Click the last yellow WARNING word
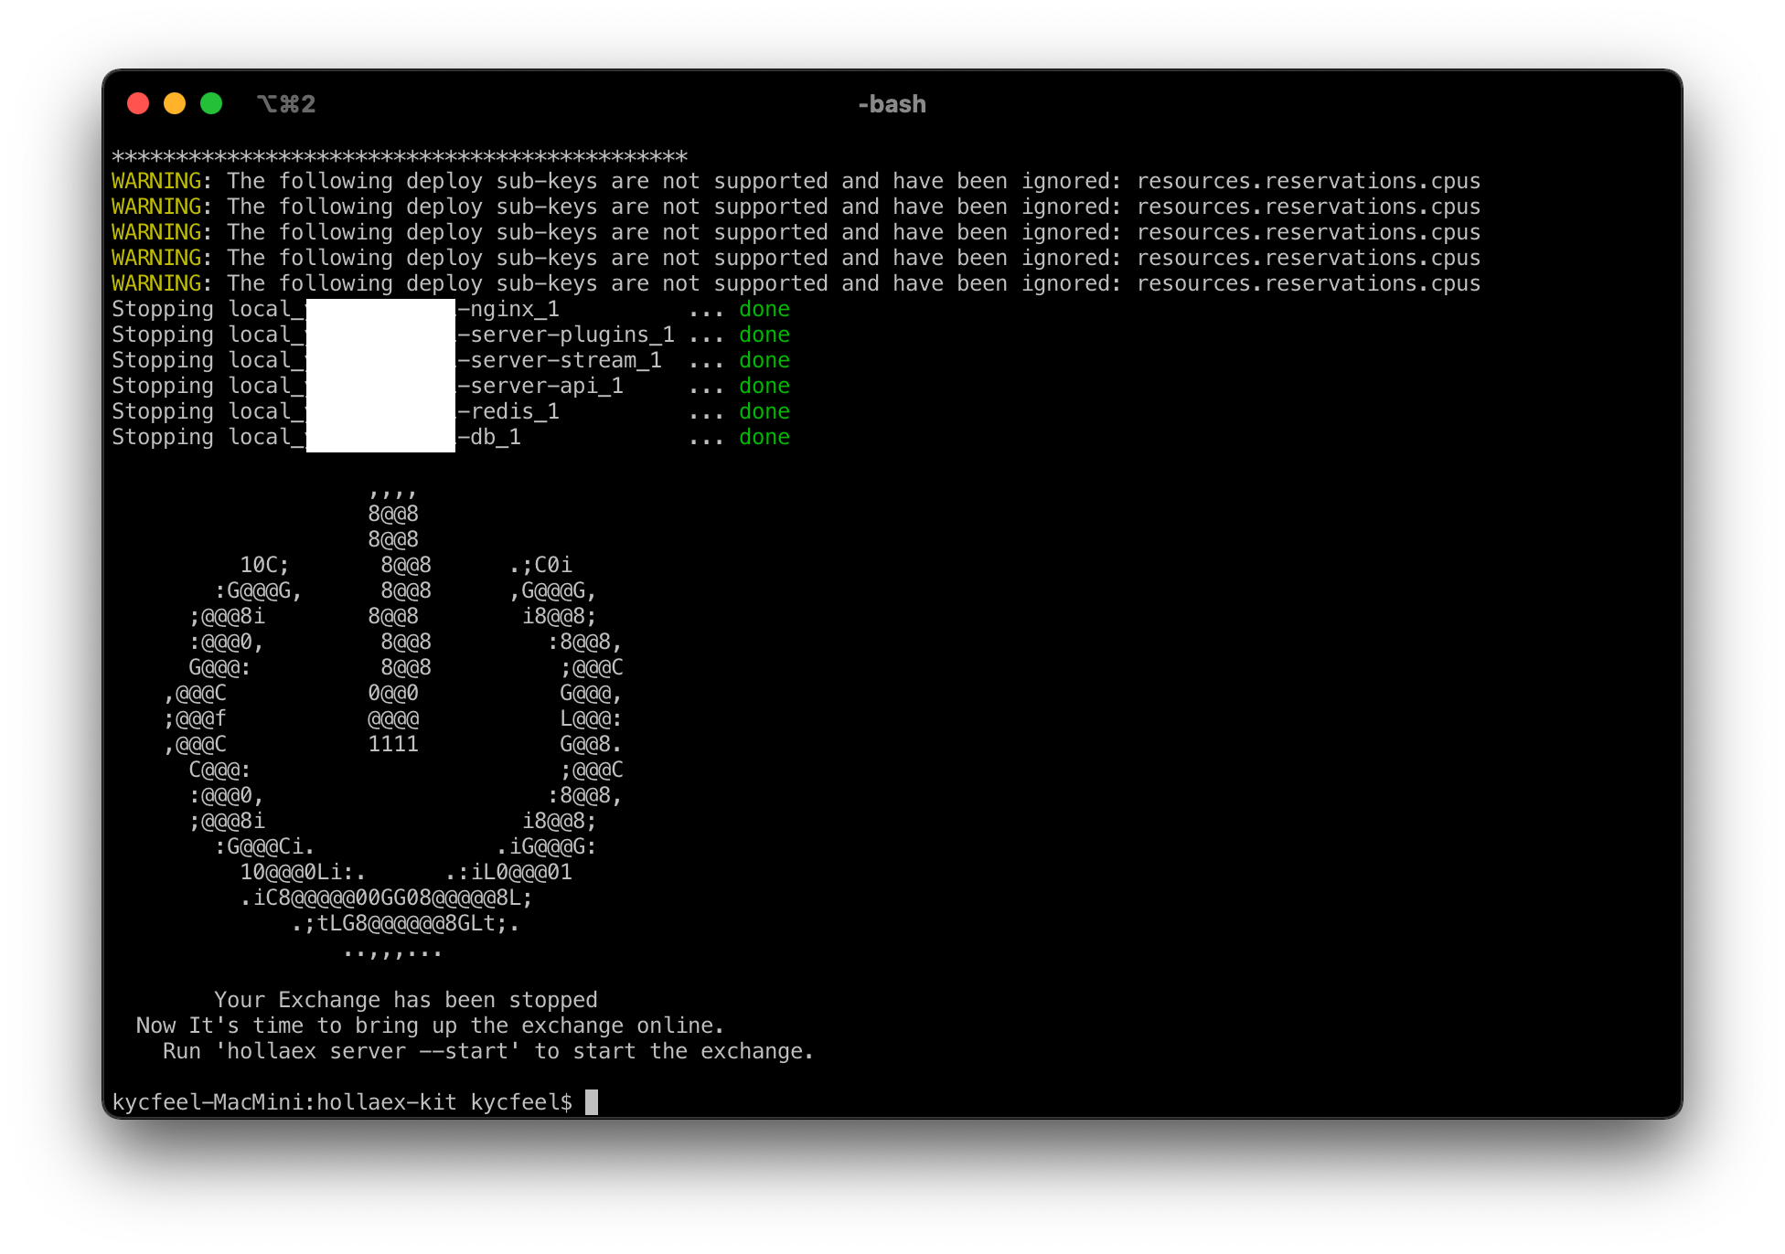This screenshot has width=1785, height=1254. [x=156, y=283]
